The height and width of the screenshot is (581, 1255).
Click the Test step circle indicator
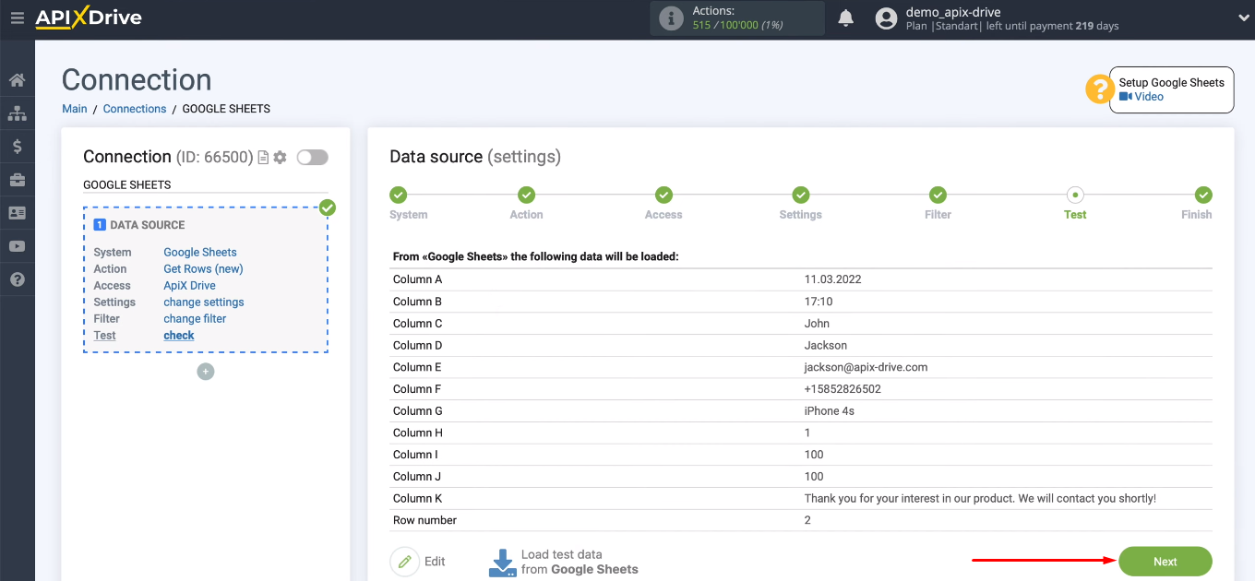coord(1075,195)
